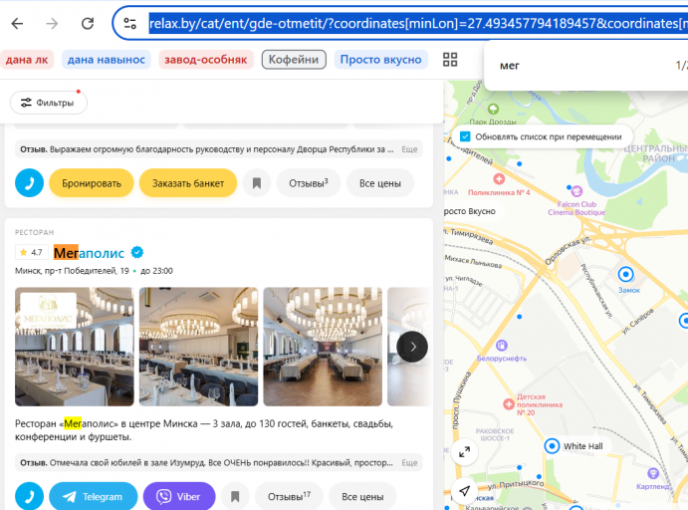Click the до 23:00 opening hours text
This screenshot has height=510, width=688.
click(x=156, y=271)
